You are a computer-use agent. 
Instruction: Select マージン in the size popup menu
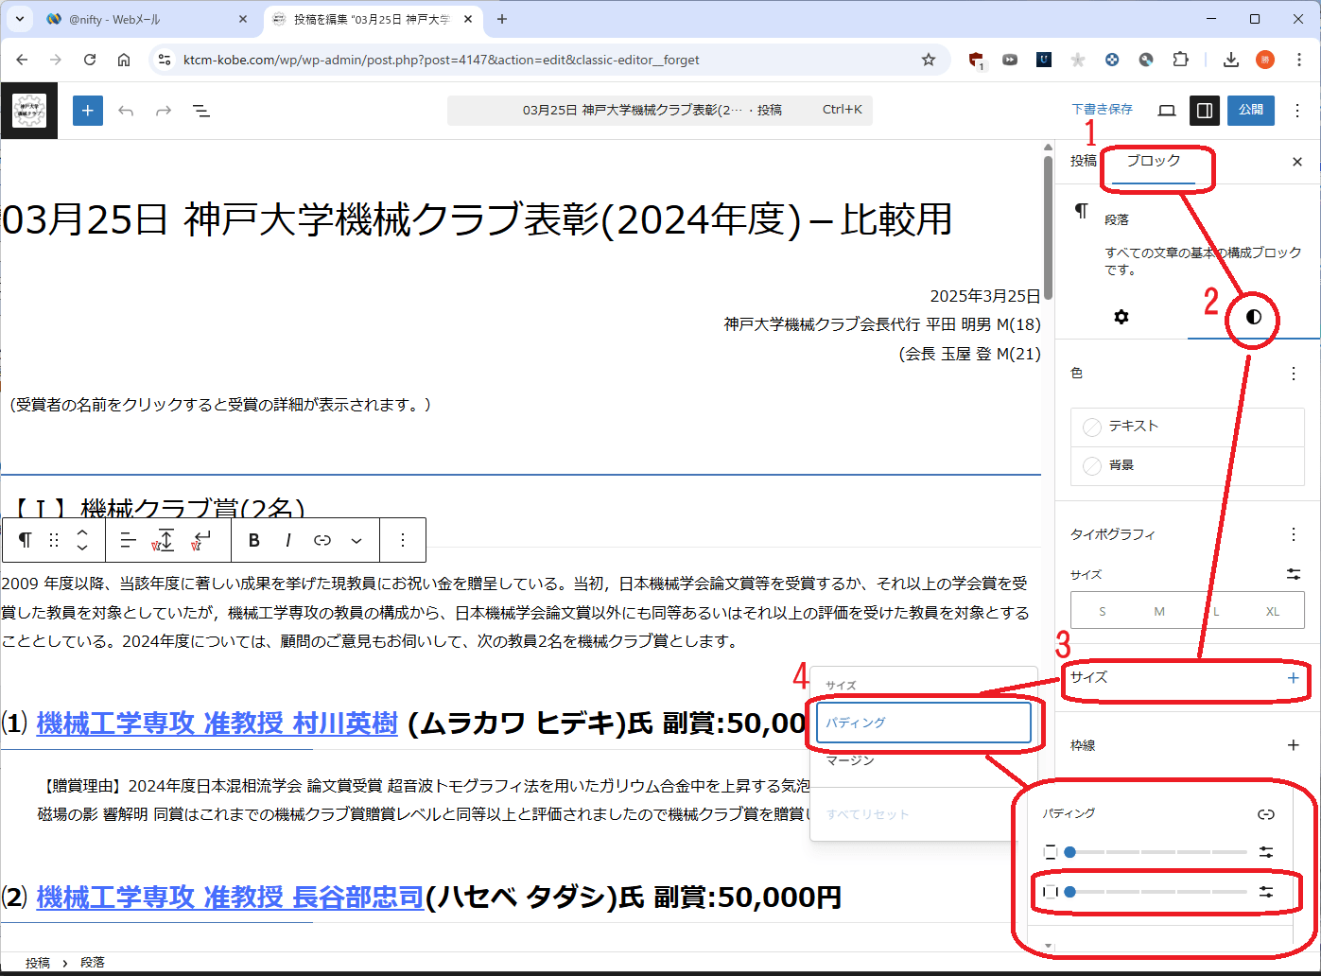850,760
